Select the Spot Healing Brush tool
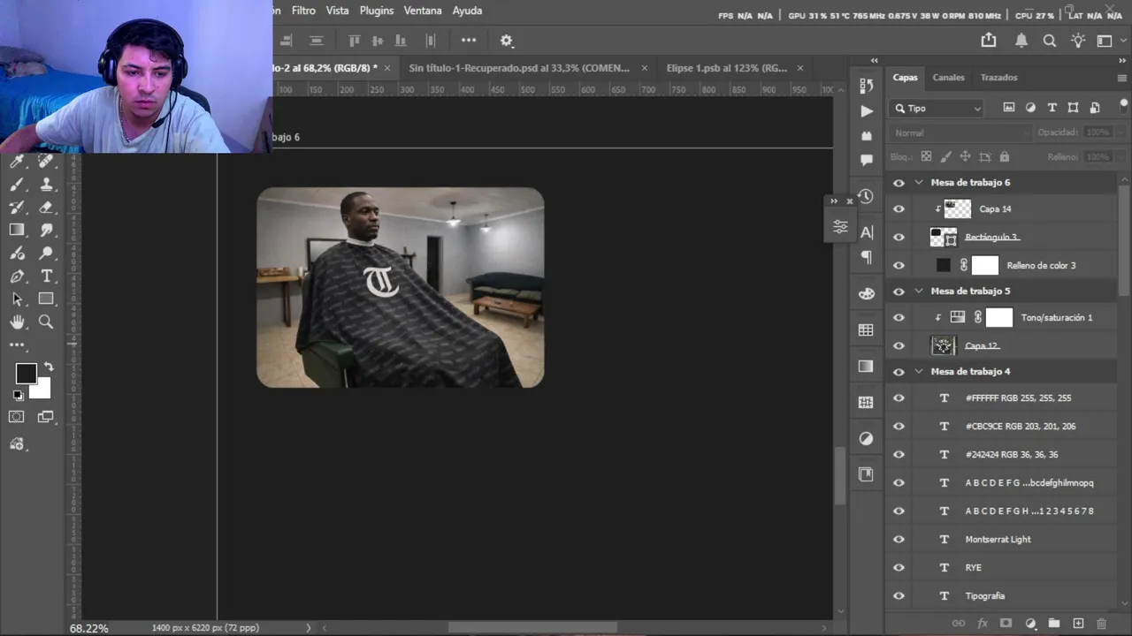 click(x=46, y=162)
